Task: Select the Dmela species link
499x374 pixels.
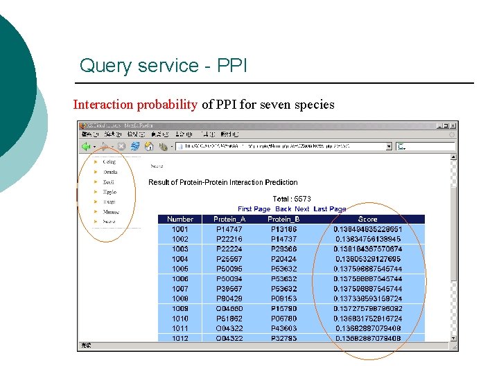Action: coord(110,172)
